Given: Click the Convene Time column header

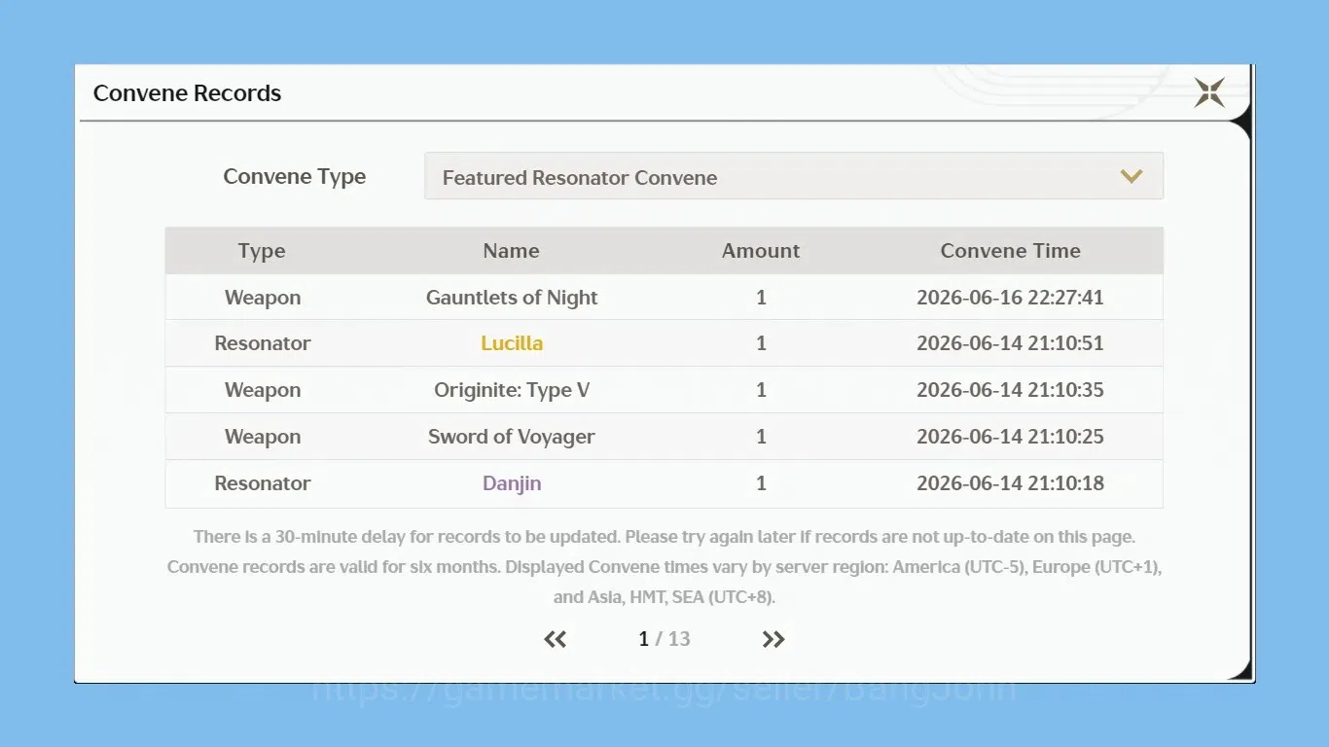Looking at the screenshot, I should [1011, 251].
